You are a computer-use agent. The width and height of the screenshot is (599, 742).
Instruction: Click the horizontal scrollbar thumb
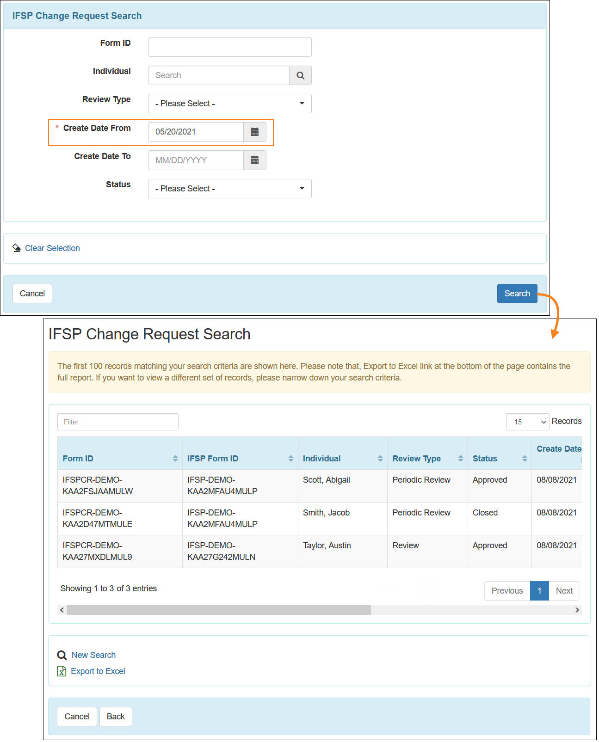tap(219, 610)
